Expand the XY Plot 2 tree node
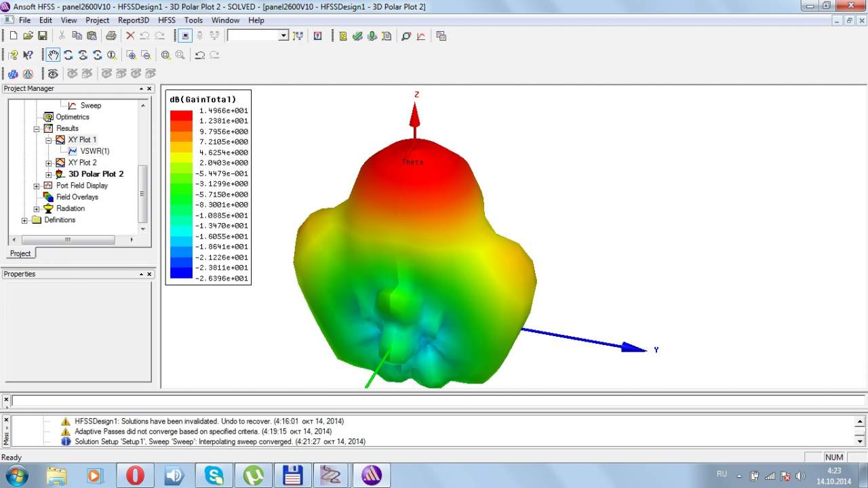 coord(49,163)
